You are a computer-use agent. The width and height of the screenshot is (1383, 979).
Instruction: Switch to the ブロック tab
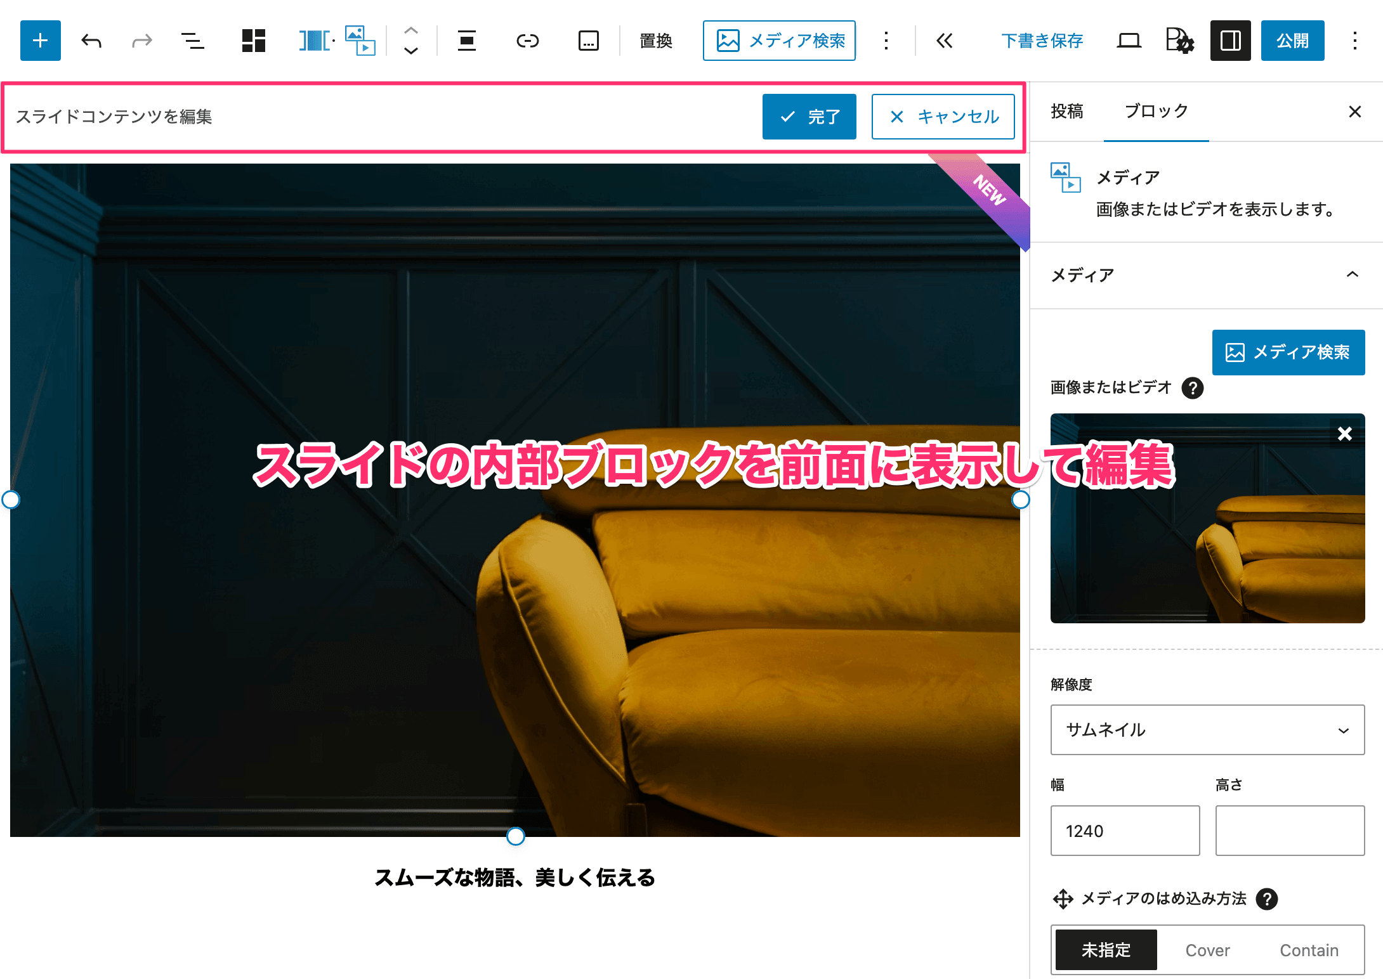[x=1156, y=111]
